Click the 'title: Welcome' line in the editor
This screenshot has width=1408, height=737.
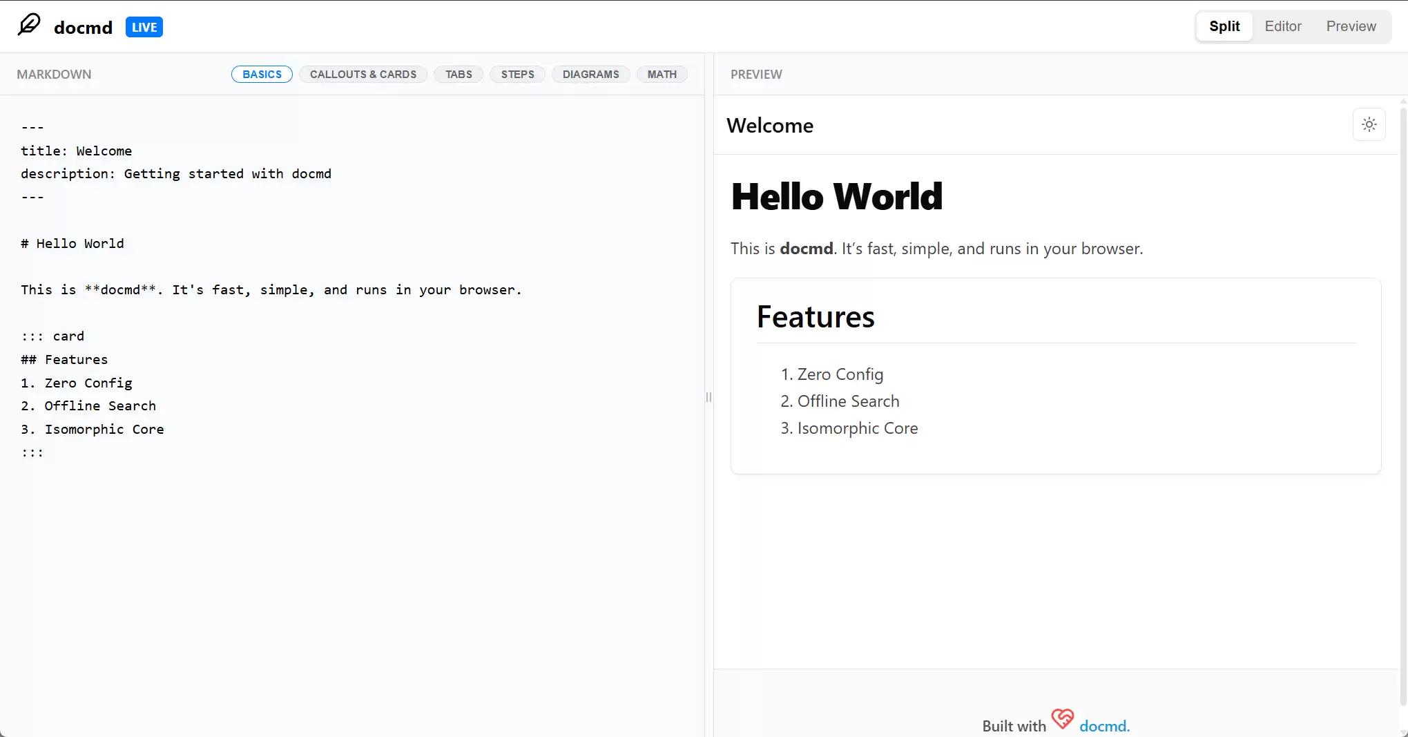(76, 151)
